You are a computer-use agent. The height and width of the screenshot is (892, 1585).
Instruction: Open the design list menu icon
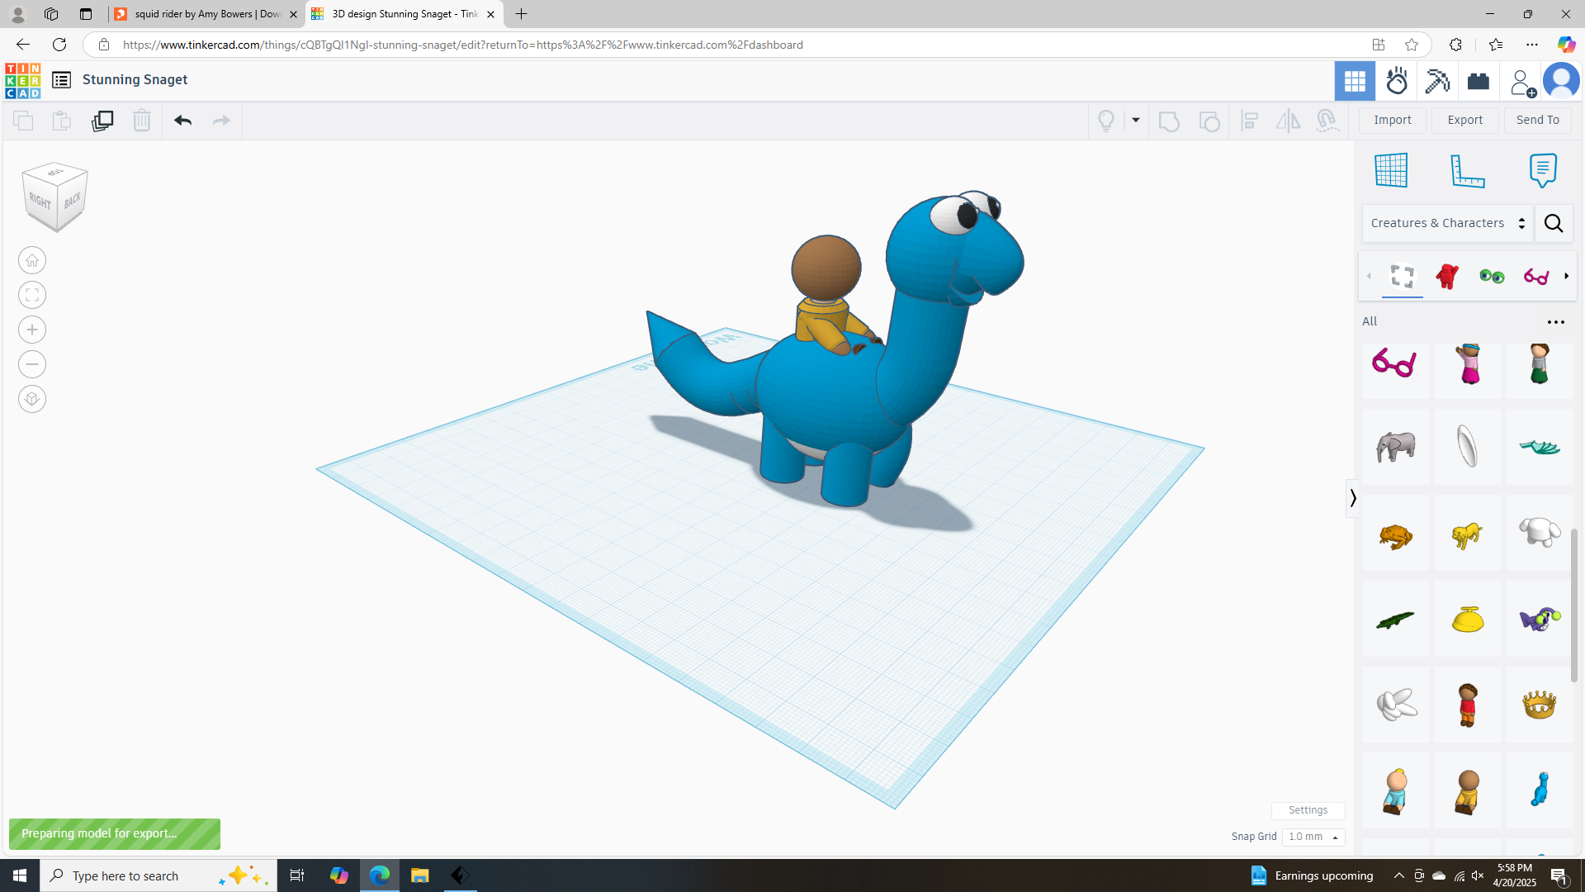pos(61,80)
